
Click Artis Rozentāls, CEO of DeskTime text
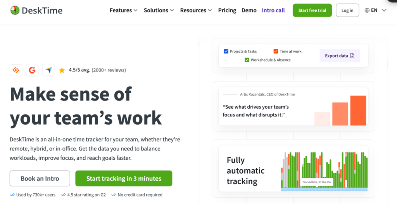point(268,94)
